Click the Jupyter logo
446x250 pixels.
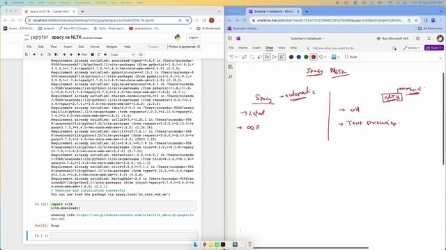coord(36,37)
